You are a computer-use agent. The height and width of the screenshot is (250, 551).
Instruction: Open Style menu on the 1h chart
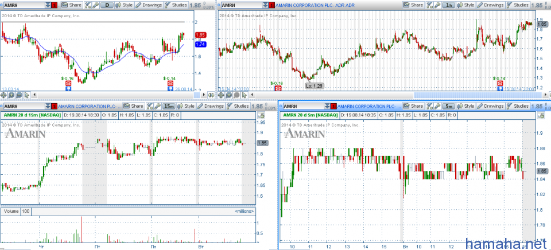pyautogui.click(x=465, y=5)
